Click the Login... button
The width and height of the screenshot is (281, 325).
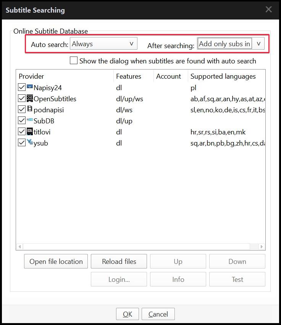coord(119,279)
